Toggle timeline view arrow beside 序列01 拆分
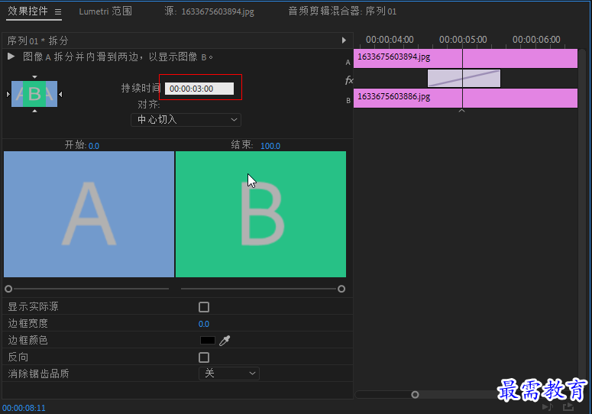This screenshot has height=414, width=592. [344, 40]
